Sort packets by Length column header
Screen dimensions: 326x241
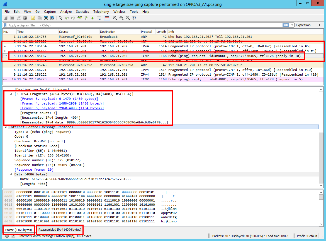click(161, 32)
